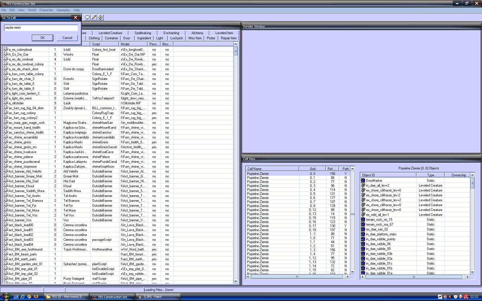Click the cell list vertical scrollbar thumb
The height and width of the screenshot is (301, 482).
[353, 214]
